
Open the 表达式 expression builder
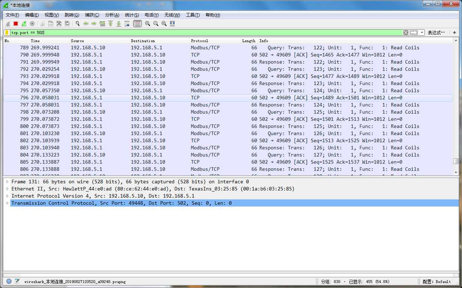point(436,33)
